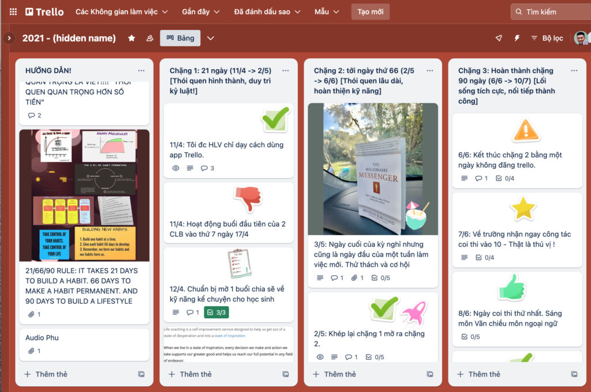Click the workspace visibility icon
Screen dimensions: 591x392
click(149, 38)
